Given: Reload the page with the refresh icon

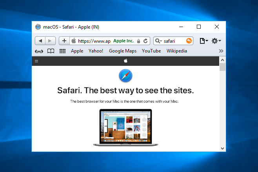Looking at the screenshot, I should click(145, 41).
